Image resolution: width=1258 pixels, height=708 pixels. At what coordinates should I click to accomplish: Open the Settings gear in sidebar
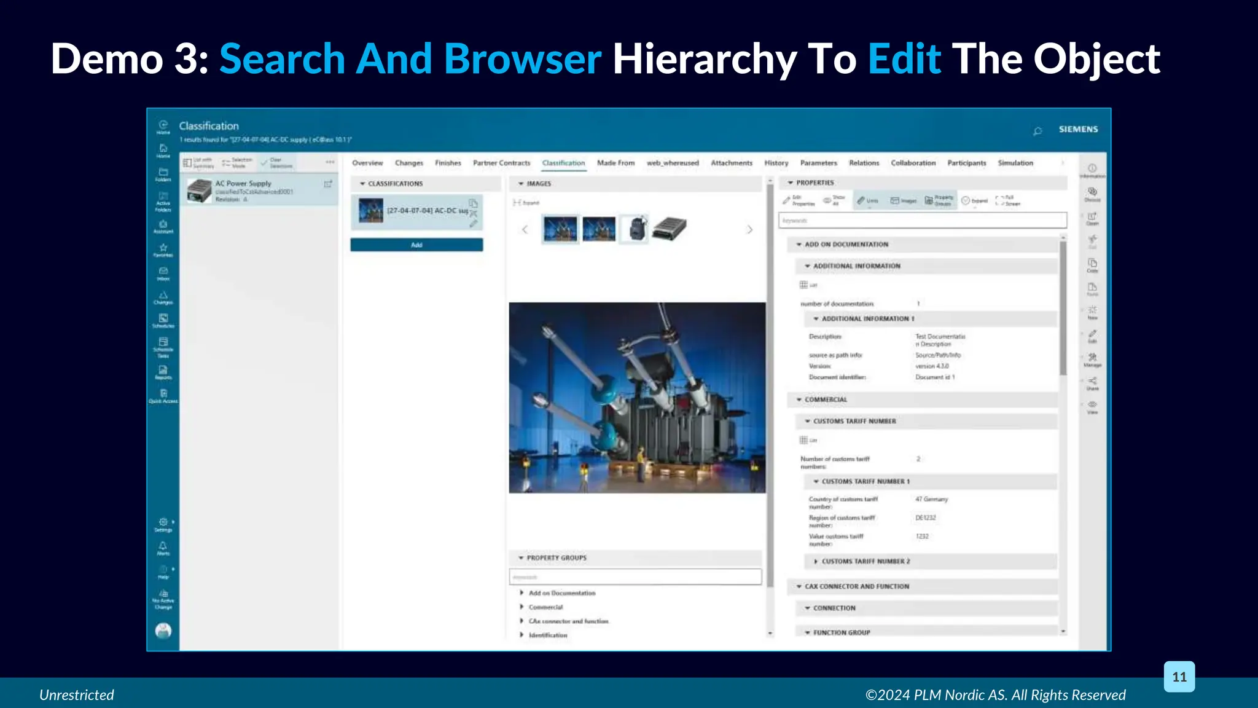(163, 524)
